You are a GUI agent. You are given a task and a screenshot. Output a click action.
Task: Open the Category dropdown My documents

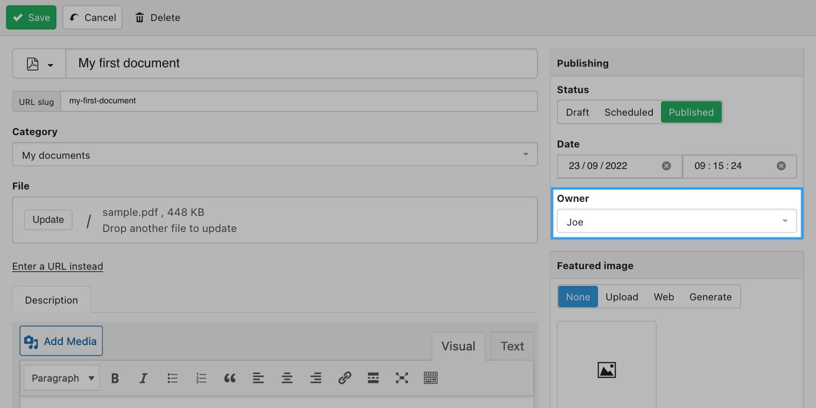coord(275,154)
